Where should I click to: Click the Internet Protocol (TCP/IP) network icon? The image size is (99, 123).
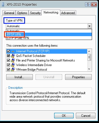[13, 51]
